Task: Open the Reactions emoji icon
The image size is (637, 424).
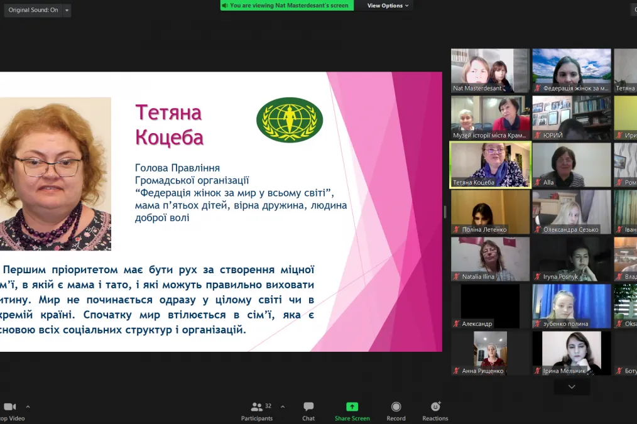Action: [435, 406]
